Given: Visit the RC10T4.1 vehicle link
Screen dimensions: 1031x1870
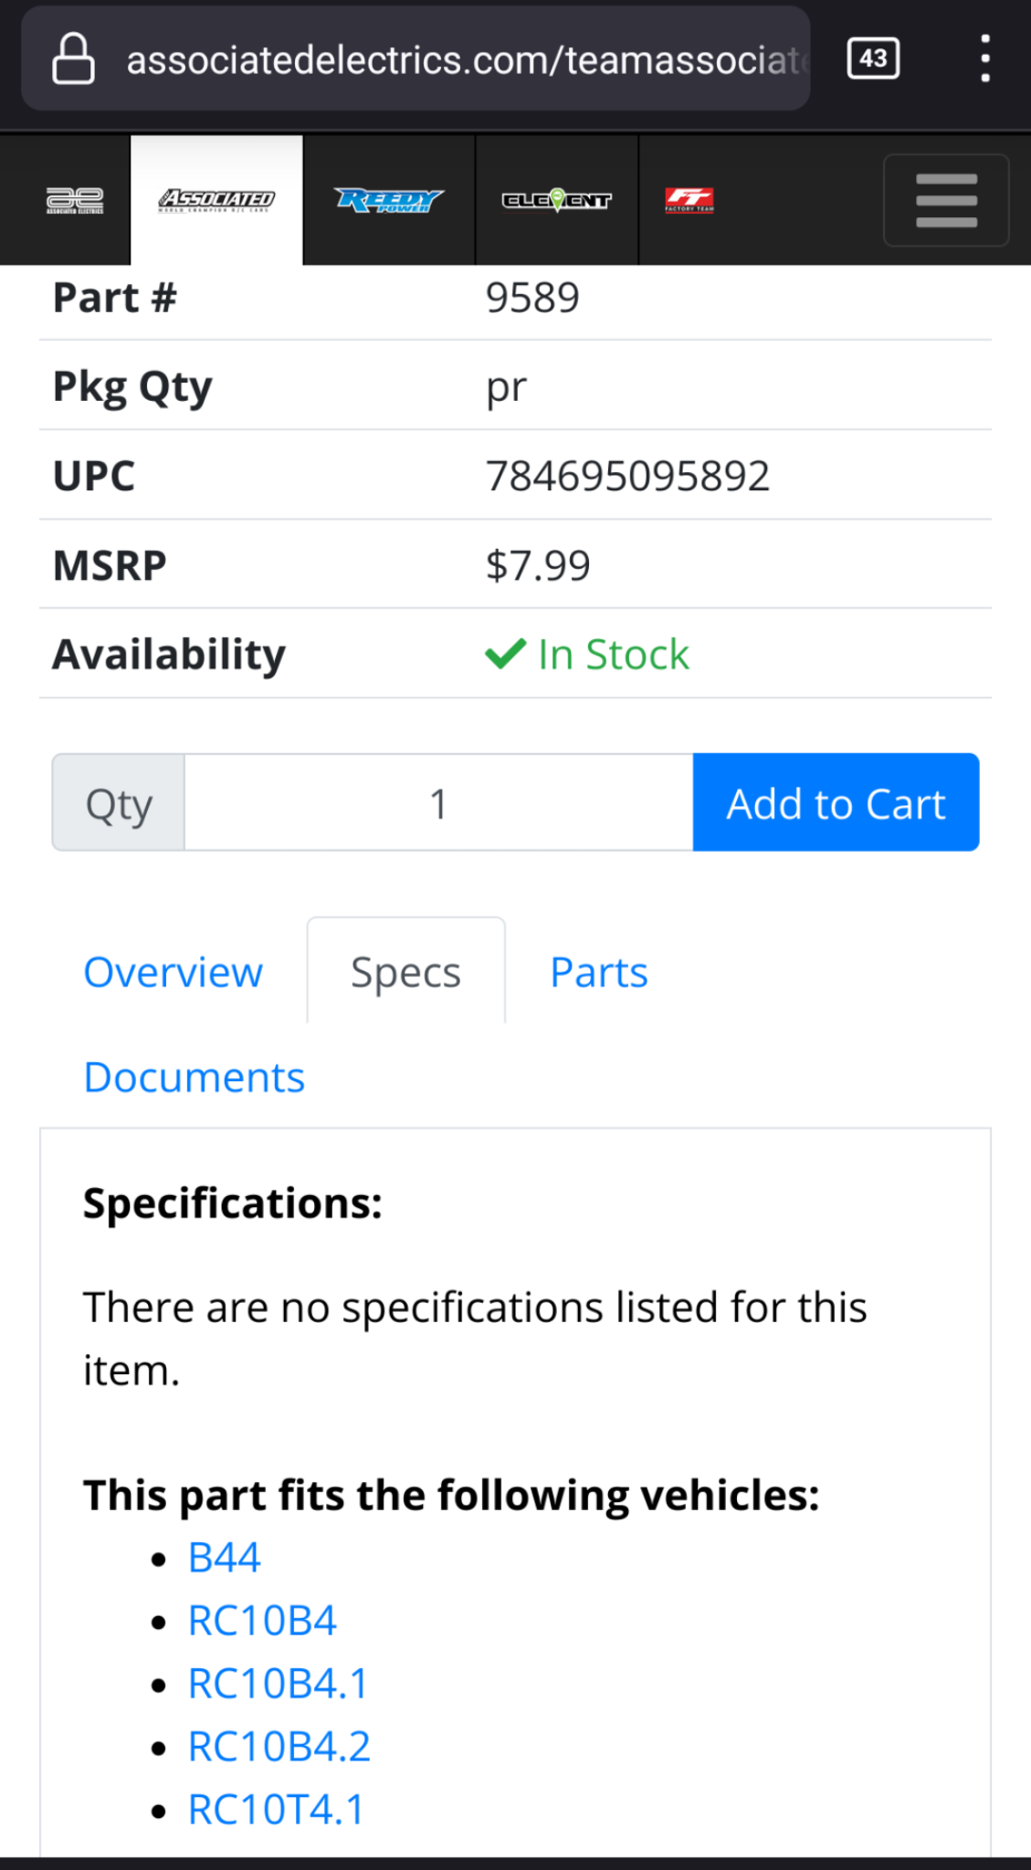Looking at the screenshot, I should tap(277, 1810).
